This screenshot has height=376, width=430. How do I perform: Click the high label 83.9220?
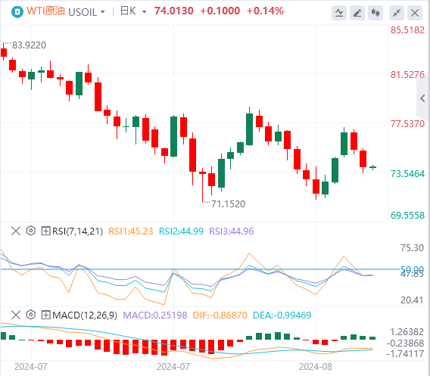(x=29, y=45)
